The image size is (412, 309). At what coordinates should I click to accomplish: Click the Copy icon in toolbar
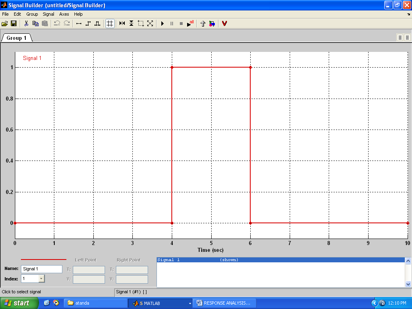[x=35, y=24]
